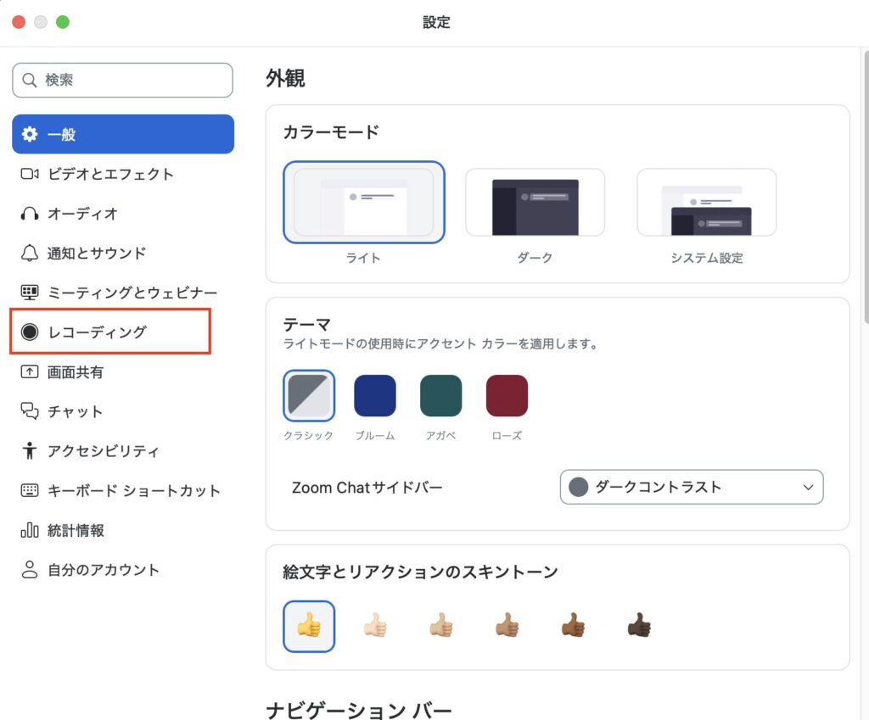Select the システム設定 color mode option
The image size is (869, 720).
click(706, 203)
